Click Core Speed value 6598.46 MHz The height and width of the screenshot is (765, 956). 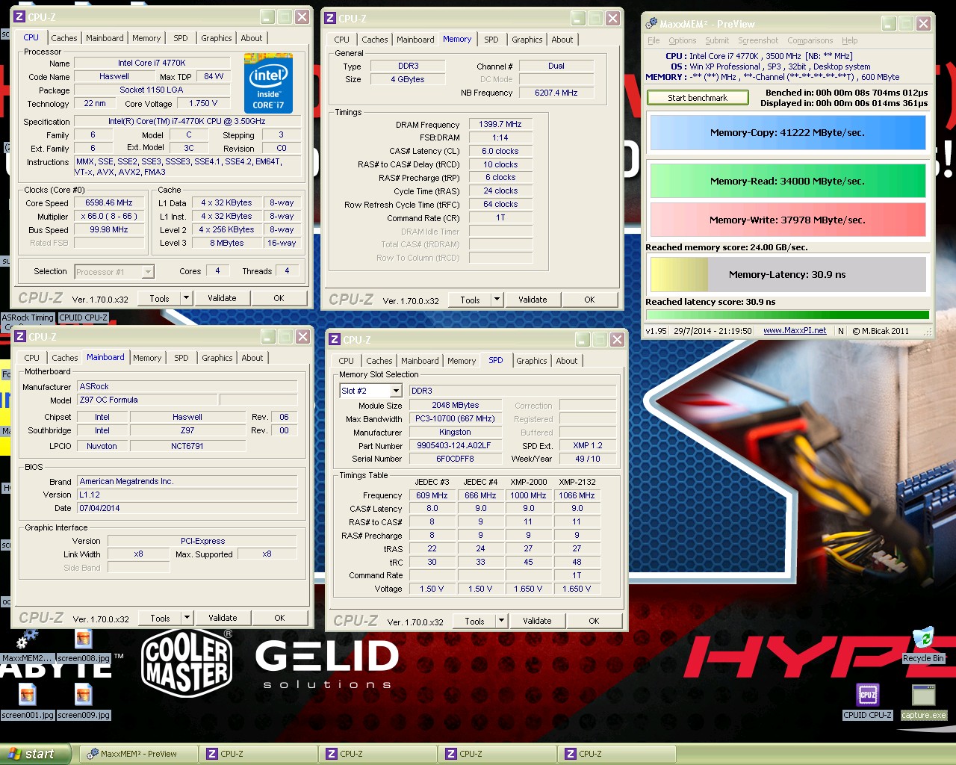[x=109, y=202]
